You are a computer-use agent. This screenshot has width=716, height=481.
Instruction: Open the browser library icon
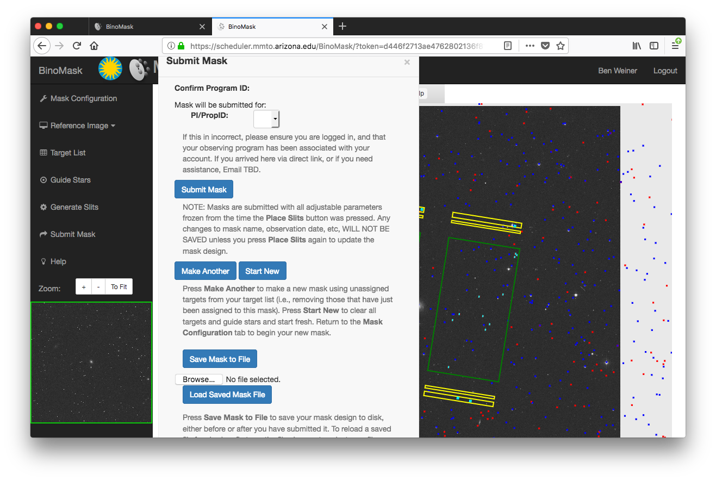click(637, 46)
